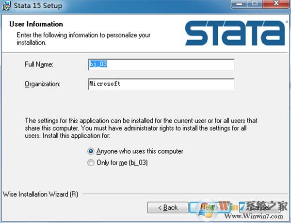Viewport: 291px width, 223px height.
Task: Click into the Full Name text field
Action: pyautogui.click(x=161, y=64)
